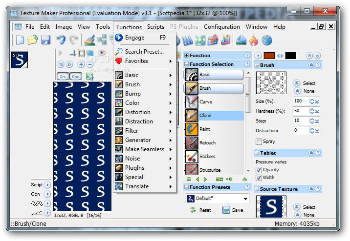Select the Structurize function in the list
Screen dimensions: 350x241
[215, 169]
